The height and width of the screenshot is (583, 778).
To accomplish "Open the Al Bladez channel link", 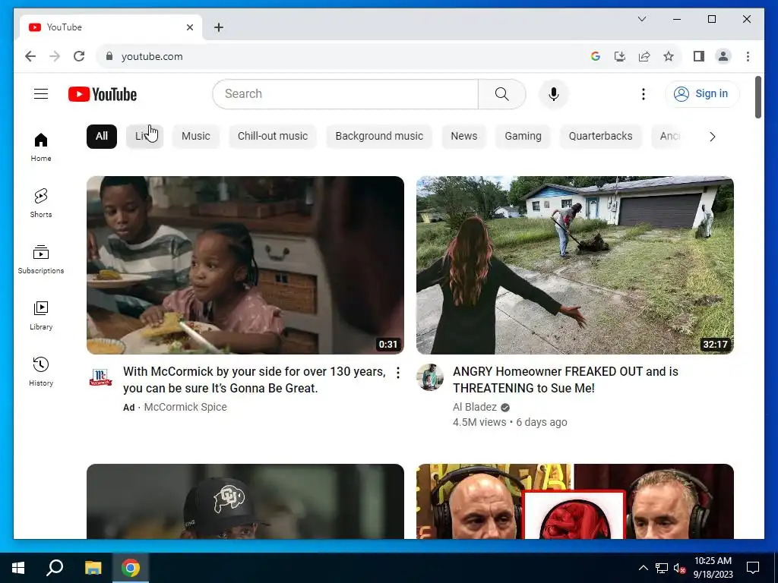I will 474,407.
